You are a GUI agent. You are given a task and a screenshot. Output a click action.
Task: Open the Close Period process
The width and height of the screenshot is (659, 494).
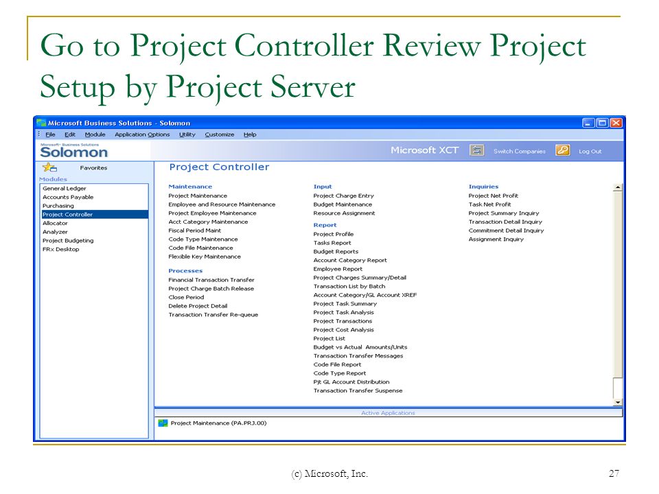(x=186, y=297)
